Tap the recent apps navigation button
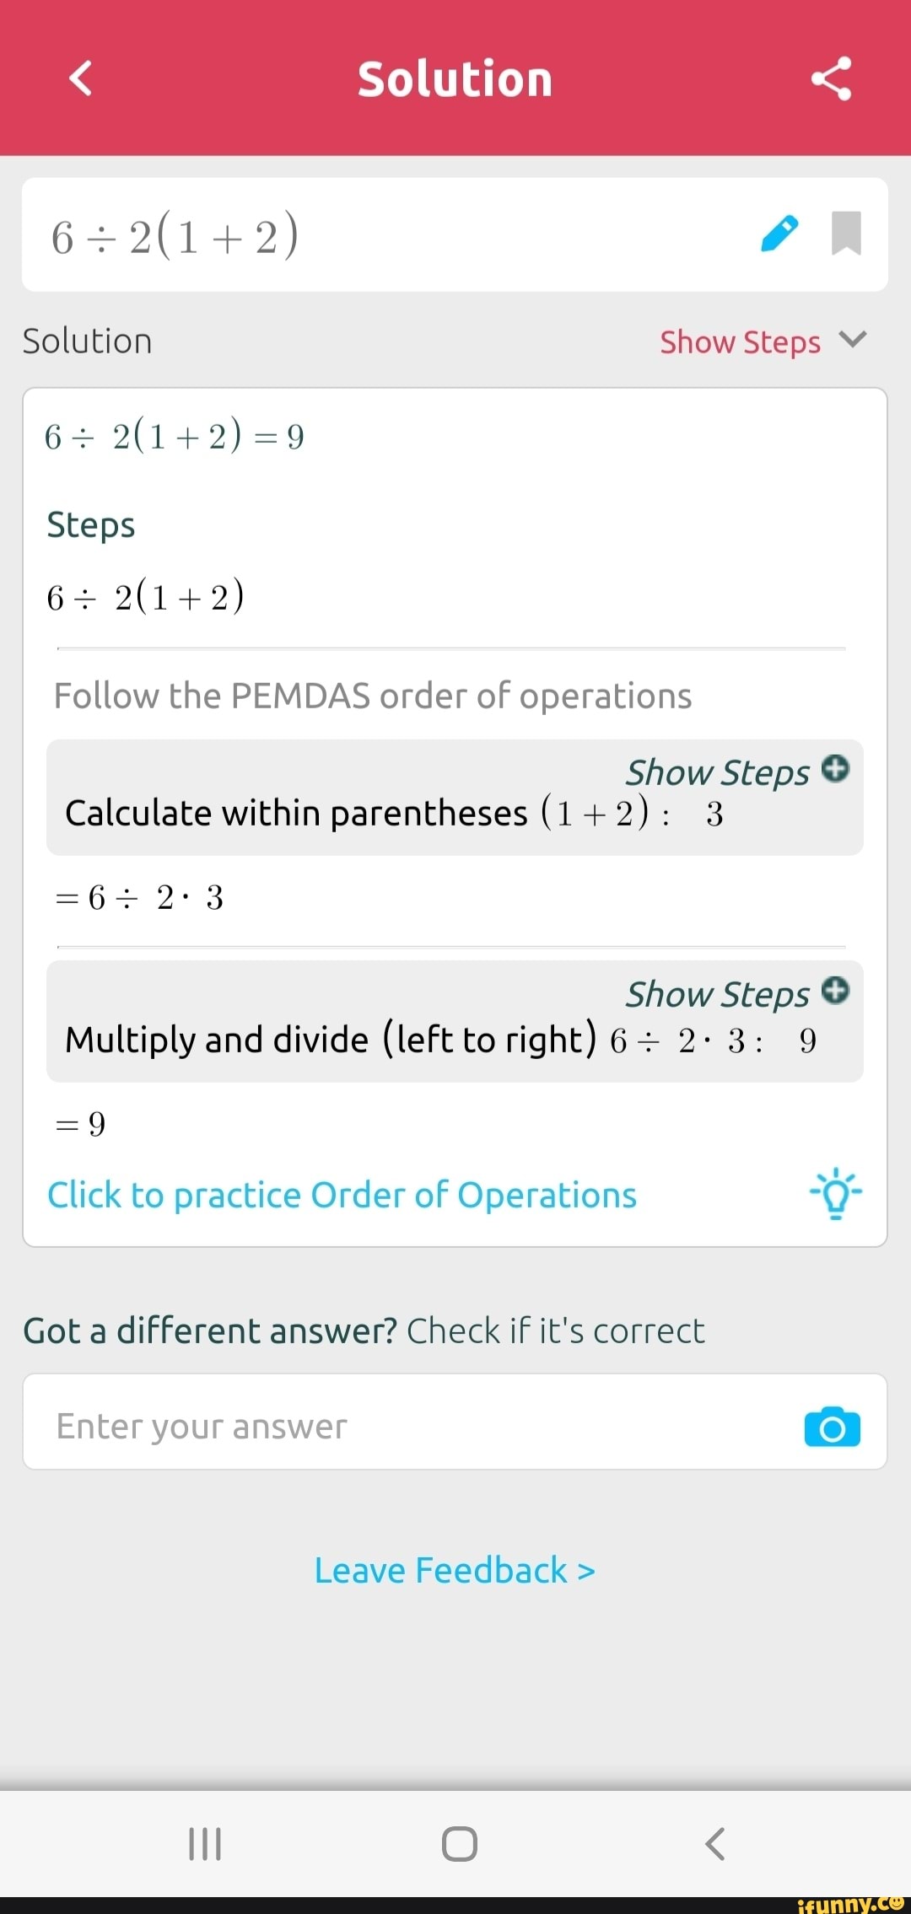The height and width of the screenshot is (1914, 911). click(x=203, y=1844)
